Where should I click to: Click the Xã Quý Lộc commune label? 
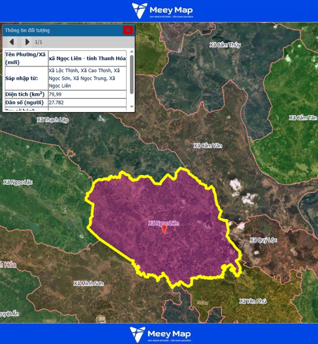click(x=263, y=240)
